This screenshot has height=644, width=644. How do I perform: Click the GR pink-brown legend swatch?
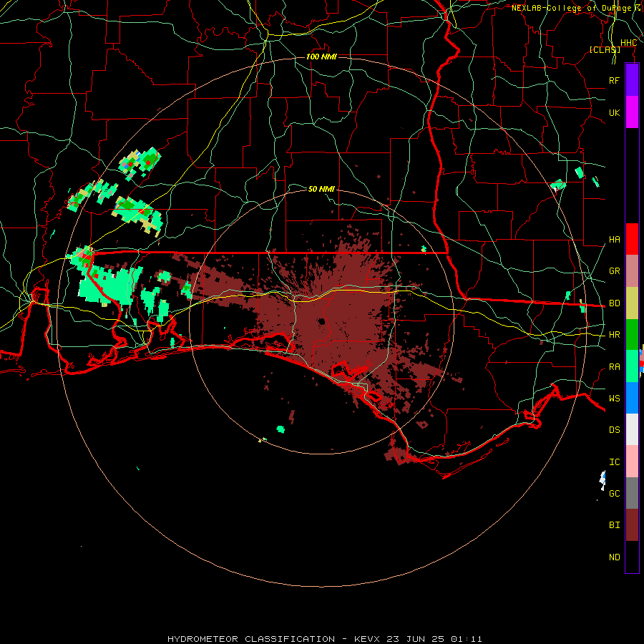[x=632, y=270]
